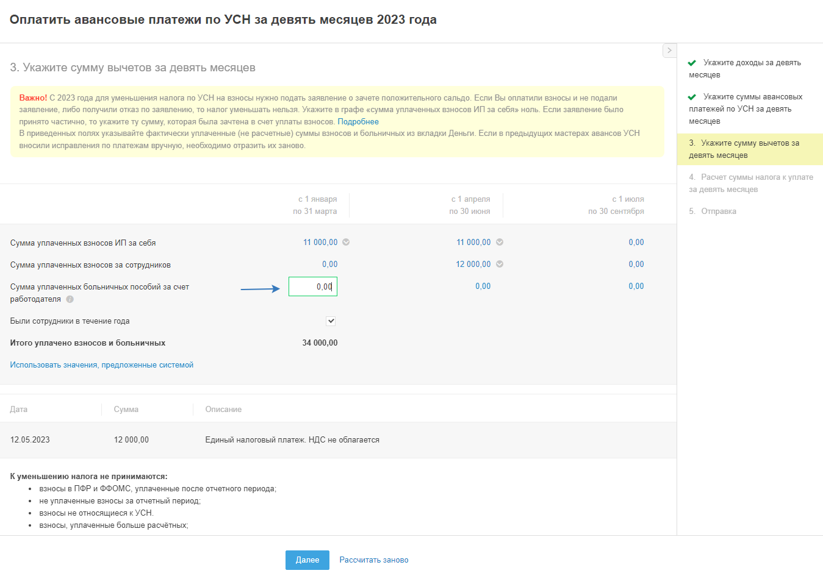Click the 'с 1 июля по 30 сентября' column header
823x576 pixels.
pos(616,205)
